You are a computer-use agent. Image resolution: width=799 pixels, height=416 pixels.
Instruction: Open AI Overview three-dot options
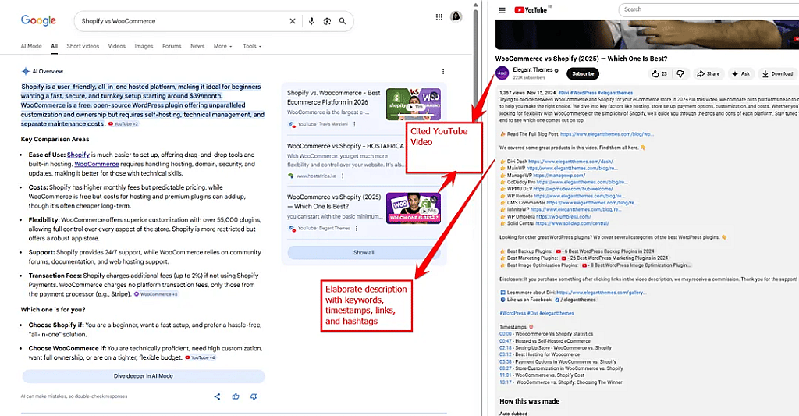pos(443,72)
